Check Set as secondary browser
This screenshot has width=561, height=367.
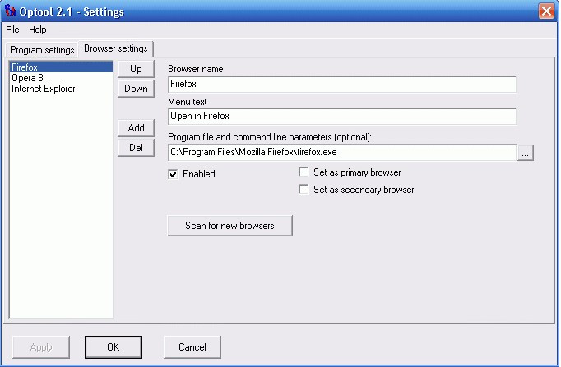pyautogui.click(x=304, y=189)
